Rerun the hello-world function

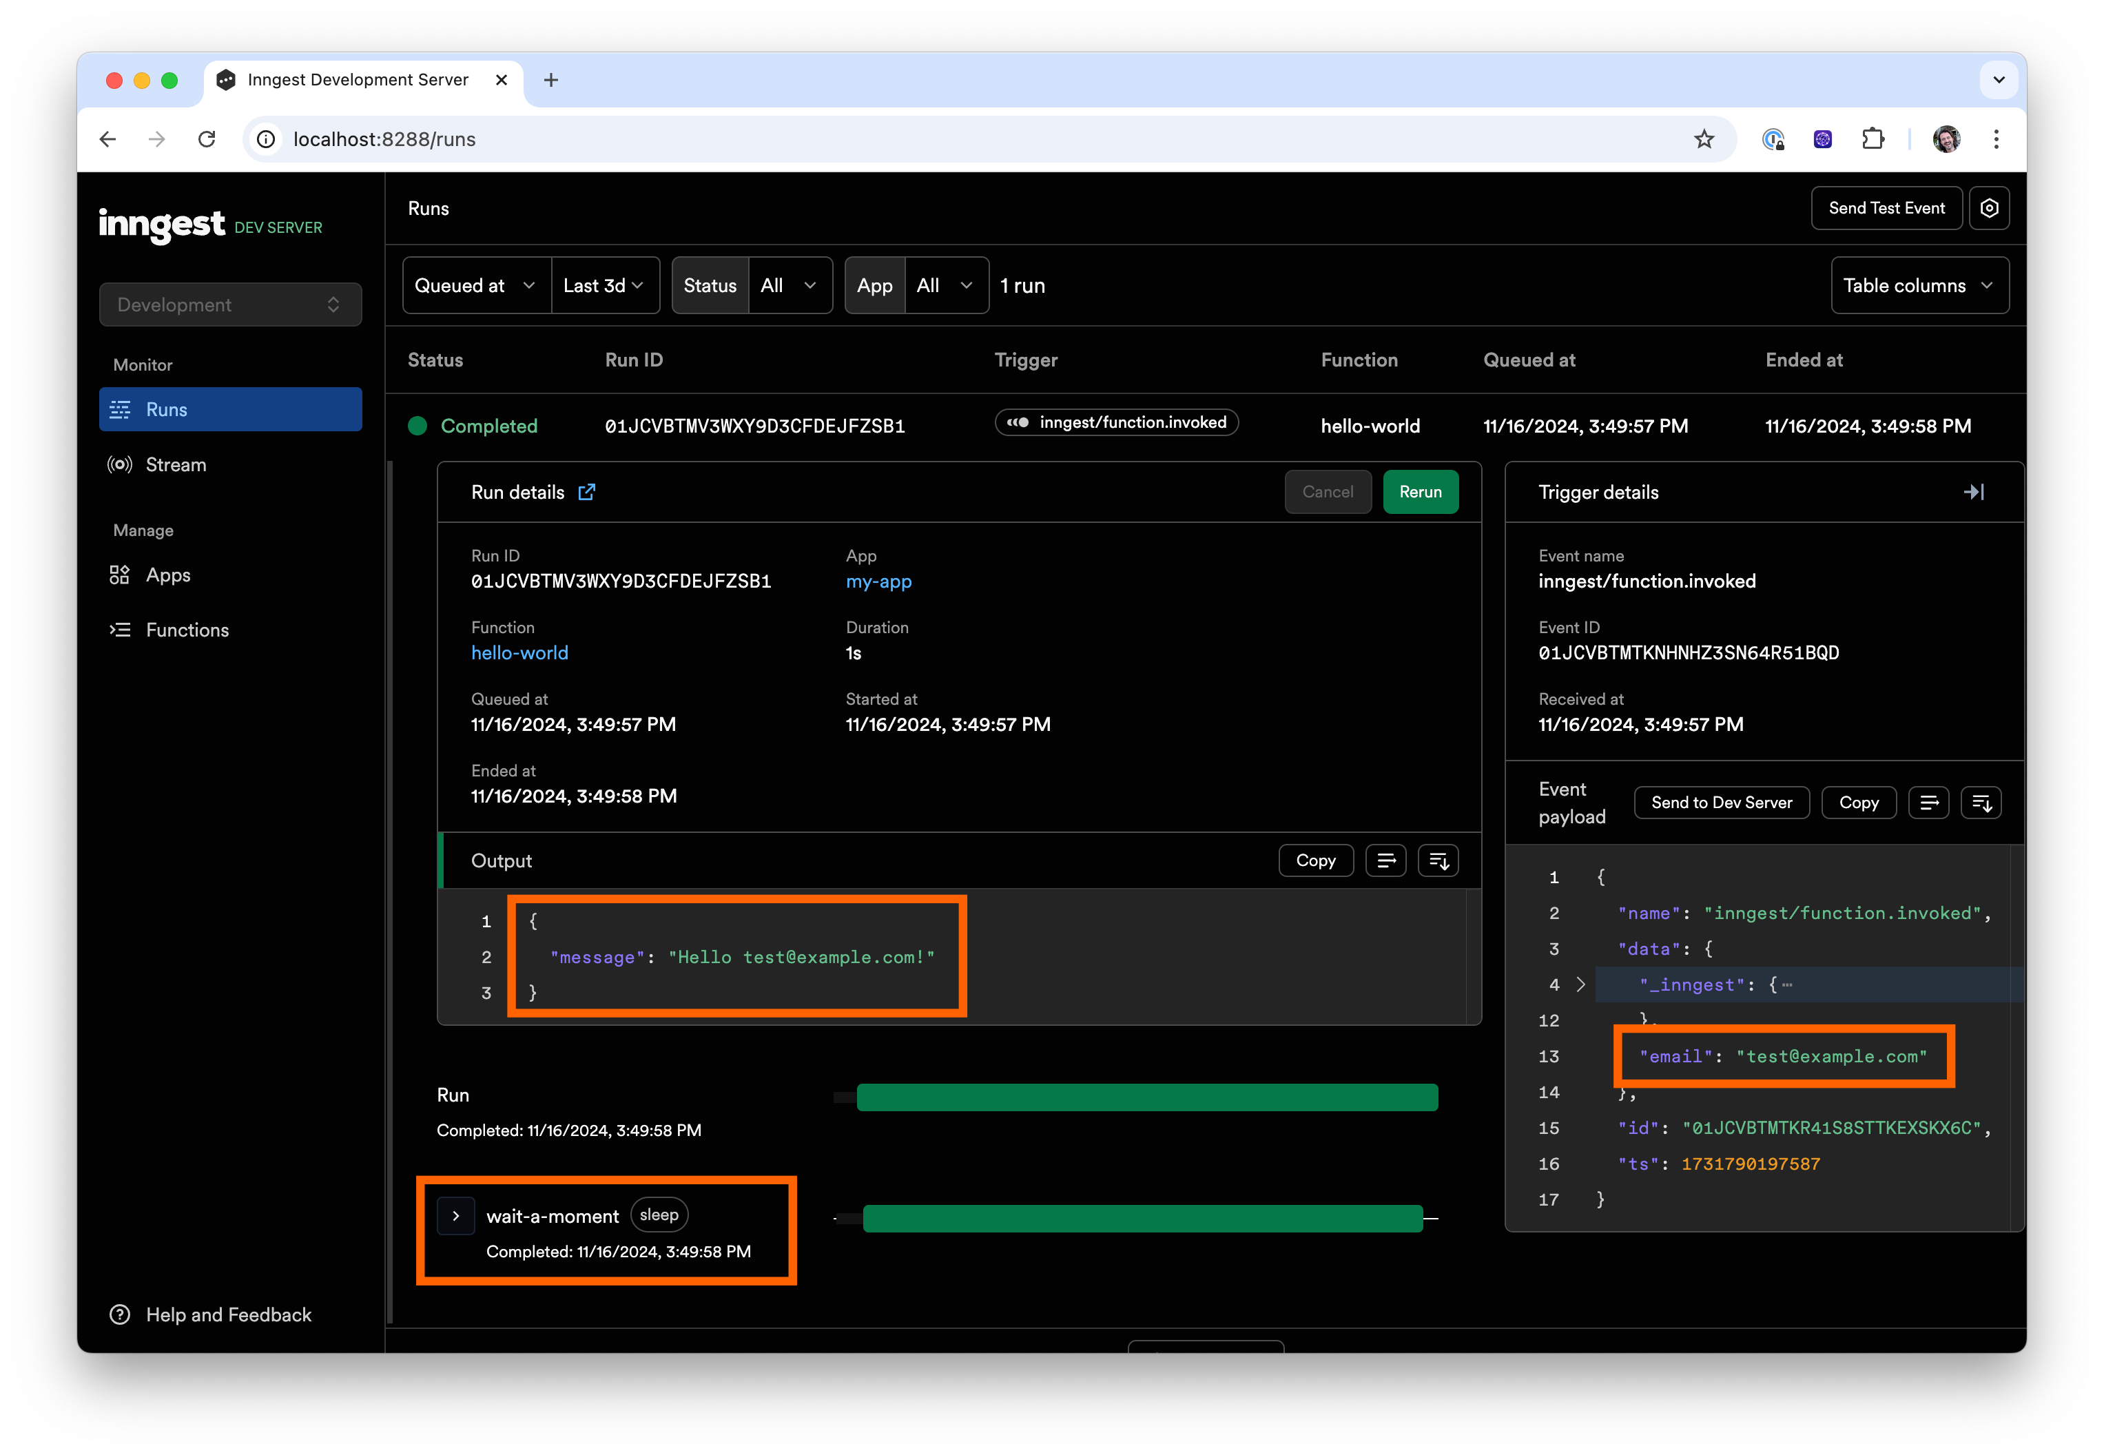pos(1419,491)
